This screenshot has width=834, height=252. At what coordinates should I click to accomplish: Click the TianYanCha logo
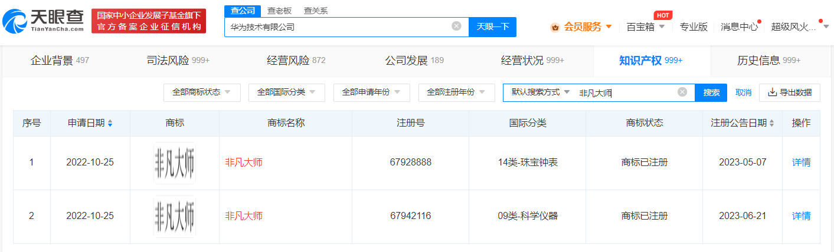click(x=43, y=21)
